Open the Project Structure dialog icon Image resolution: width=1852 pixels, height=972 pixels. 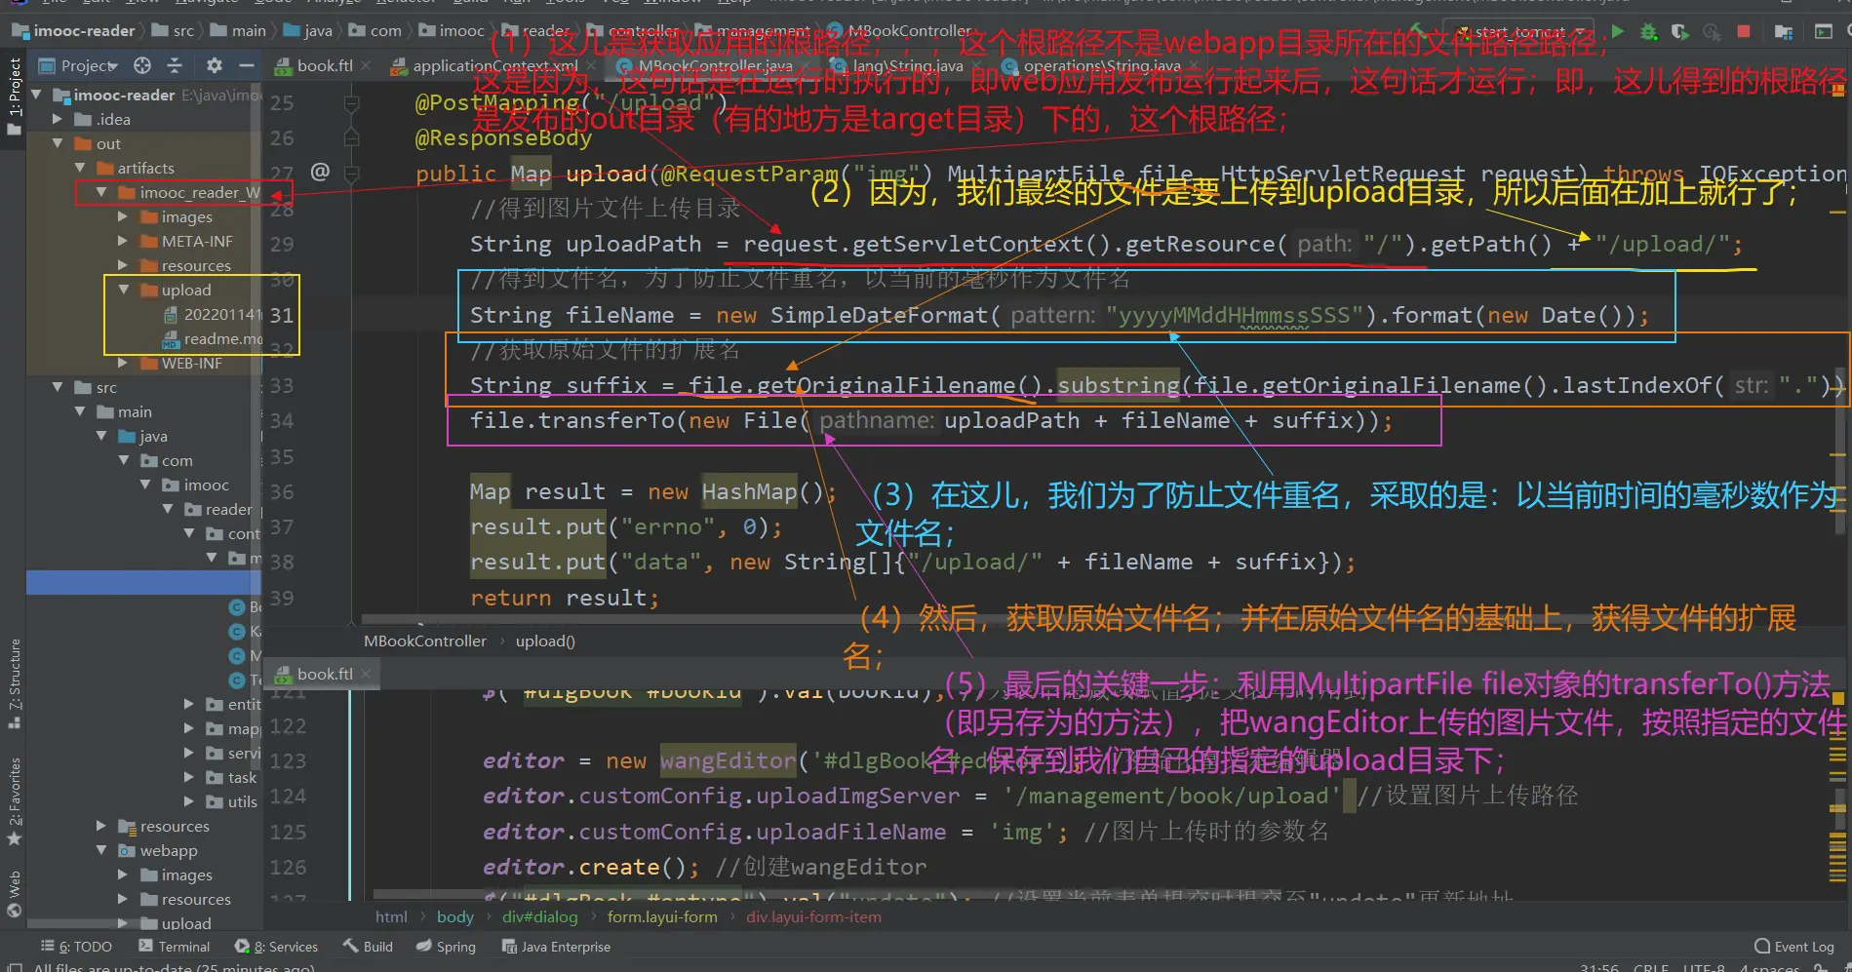click(x=1784, y=31)
